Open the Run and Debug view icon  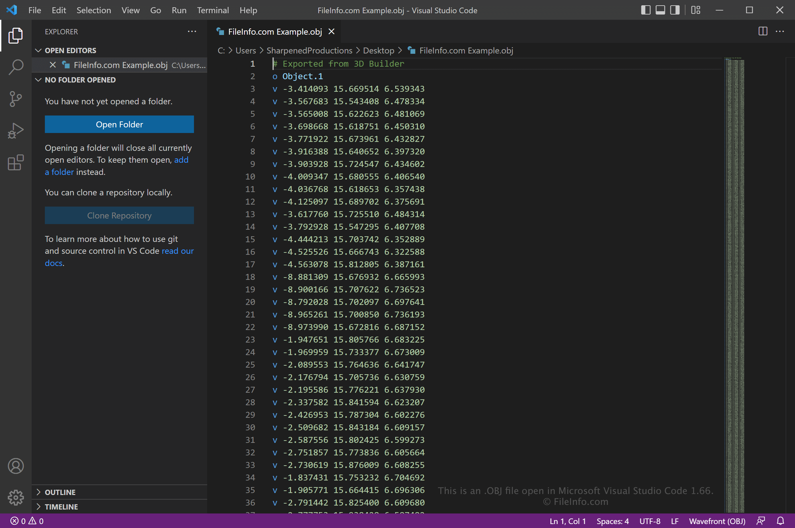pos(16,131)
